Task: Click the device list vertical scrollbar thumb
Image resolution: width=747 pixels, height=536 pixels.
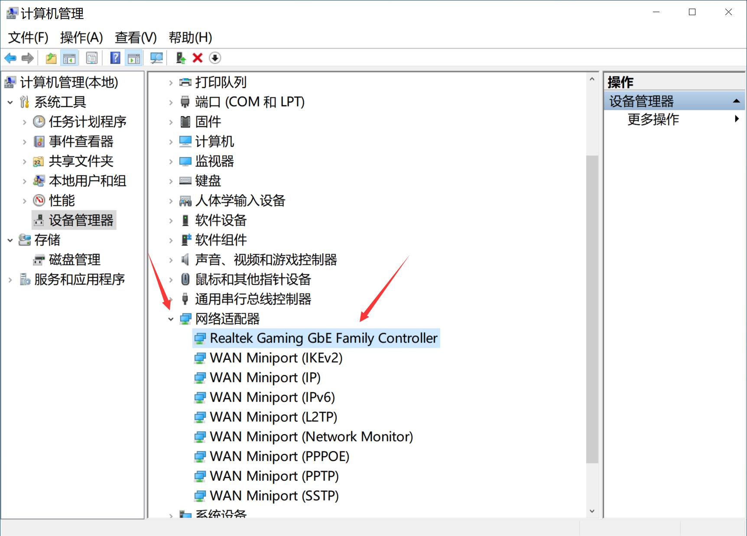Action: 592,309
